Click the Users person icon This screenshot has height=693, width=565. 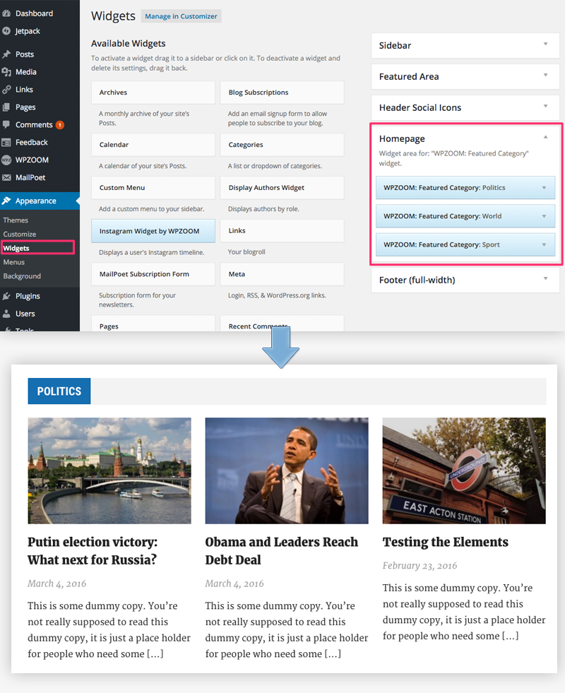coord(6,314)
